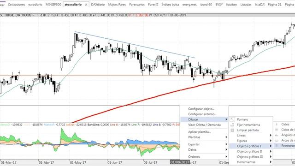Switch to the Majors Pares tab
Image resolution: width=295 pixels, height=166 pixels.
point(117,4)
